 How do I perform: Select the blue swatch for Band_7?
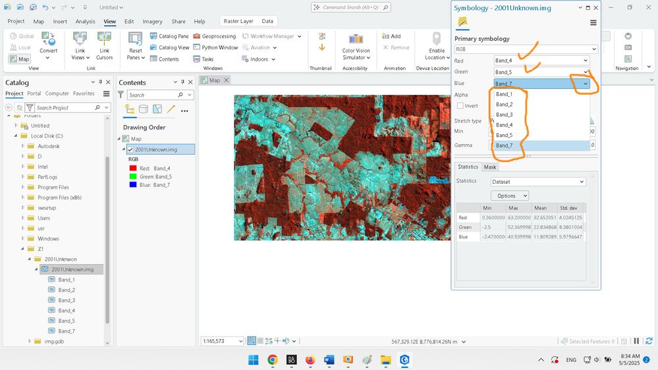coord(133,184)
